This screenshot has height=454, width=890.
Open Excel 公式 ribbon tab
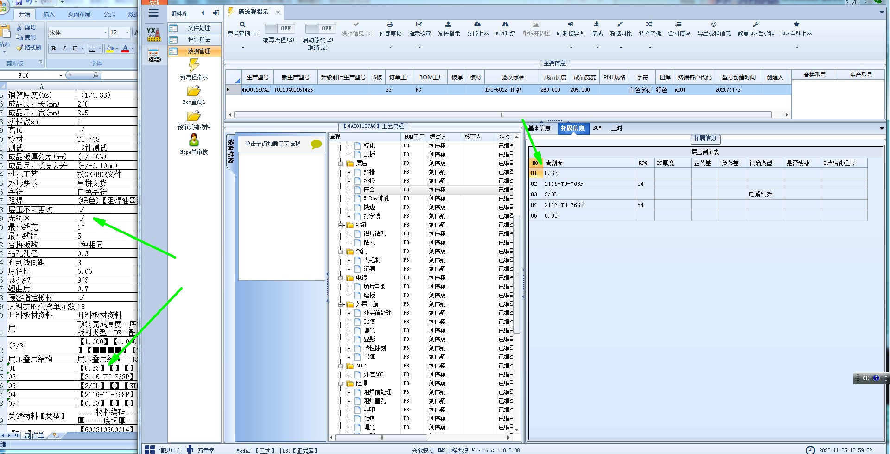[x=109, y=14]
